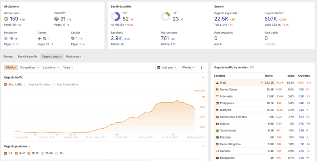Click the India flag icon
Viewport: 317px width, 161px height.
point(217,83)
